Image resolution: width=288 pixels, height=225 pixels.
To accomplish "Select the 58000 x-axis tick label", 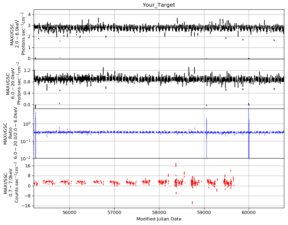I will click(x=159, y=212).
